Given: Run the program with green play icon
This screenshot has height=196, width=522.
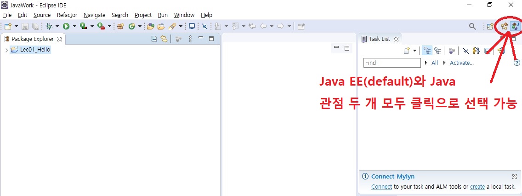Looking at the screenshot, I should click(x=66, y=26).
